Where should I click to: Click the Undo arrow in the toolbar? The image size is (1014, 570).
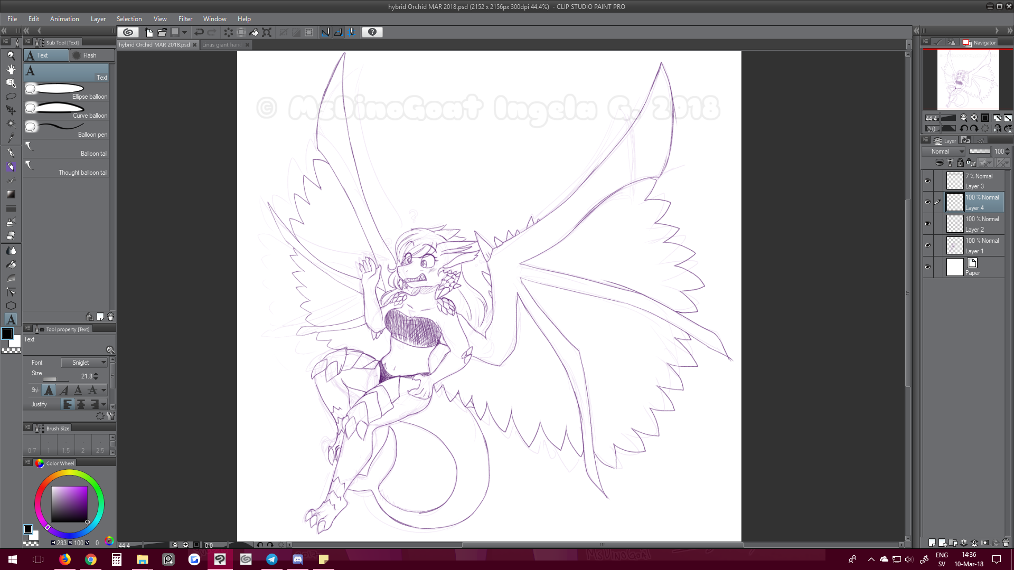(x=199, y=32)
